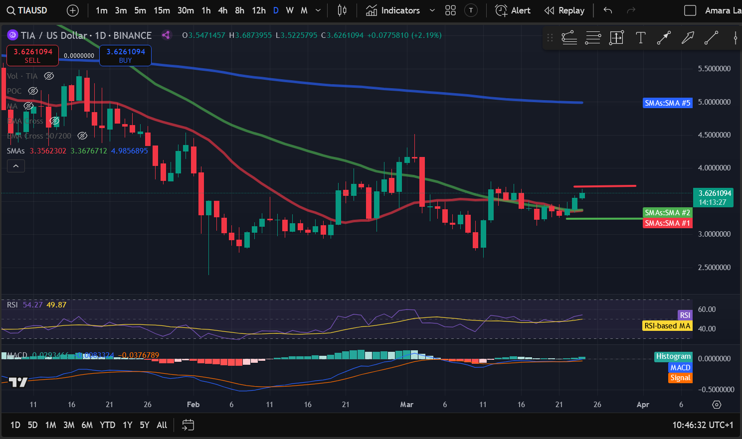Viewport: 742px width, 439px height.
Task: Set the chart range to 5Y
Action: point(145,425)
